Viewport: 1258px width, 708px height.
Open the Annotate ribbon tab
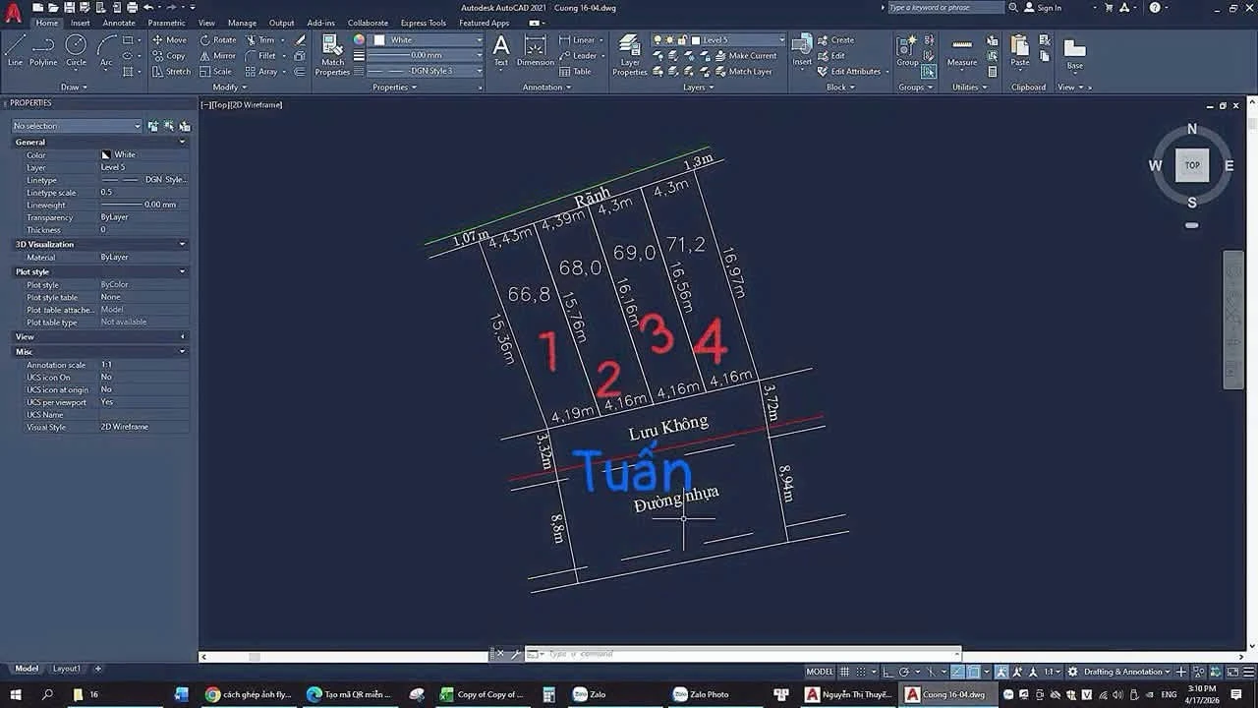point(119,23)
